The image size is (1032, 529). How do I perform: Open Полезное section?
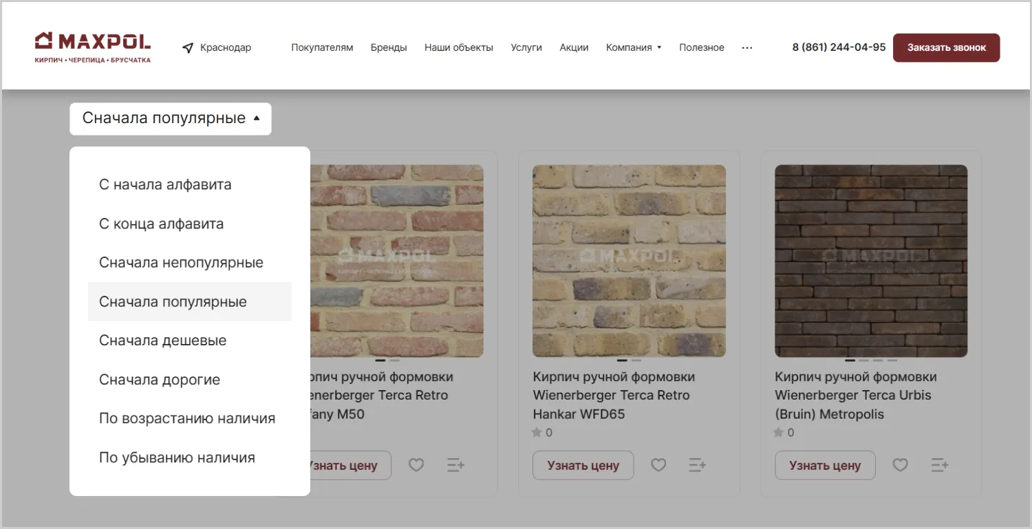click(x=702, y=48)
